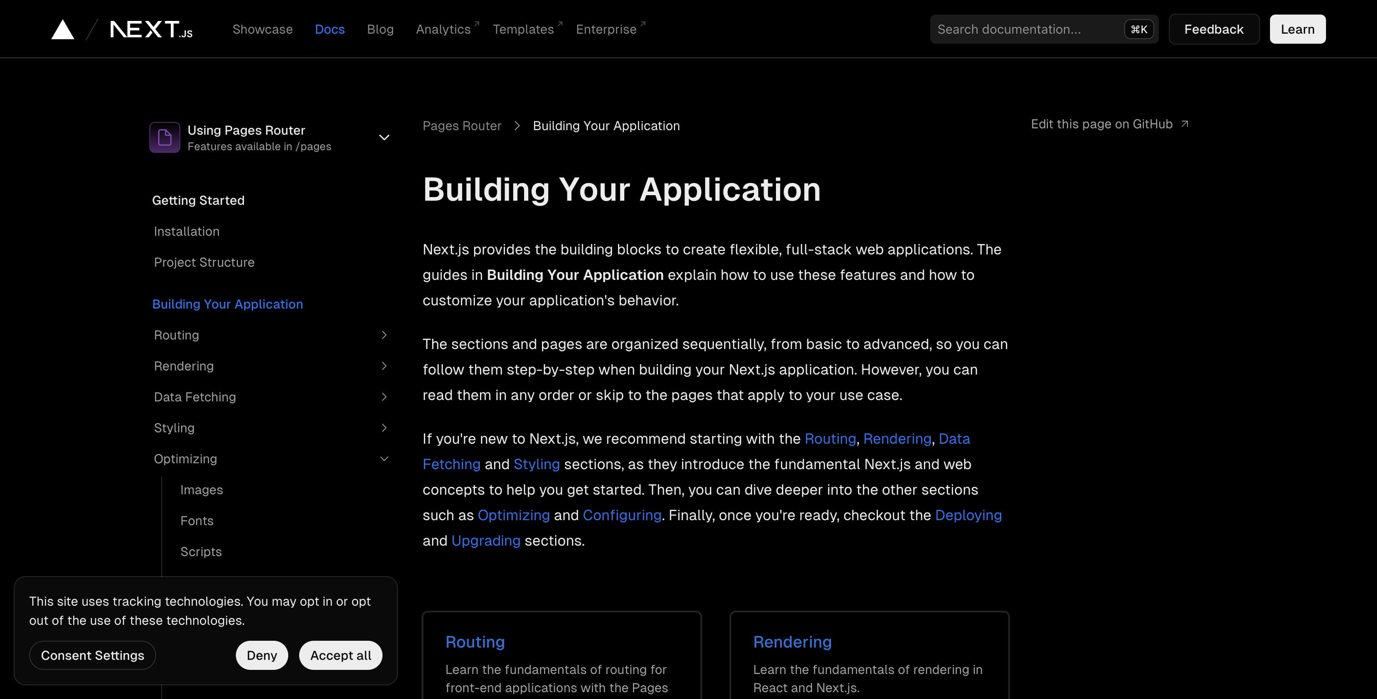Click the Learn button
Viewport: 1377px width, 699px height.
[1297, 30]
